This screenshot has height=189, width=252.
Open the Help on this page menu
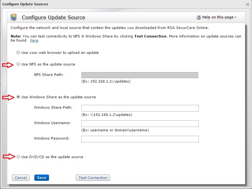click(x=218, y=17)
